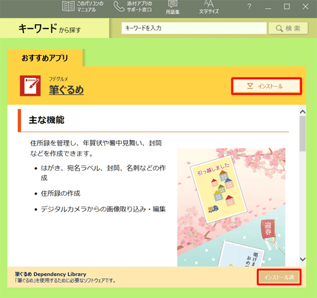The width and height of the screenshot is (317, 298).
Task: Click the インストール済 button for Dependency Library
Action: 279,277
